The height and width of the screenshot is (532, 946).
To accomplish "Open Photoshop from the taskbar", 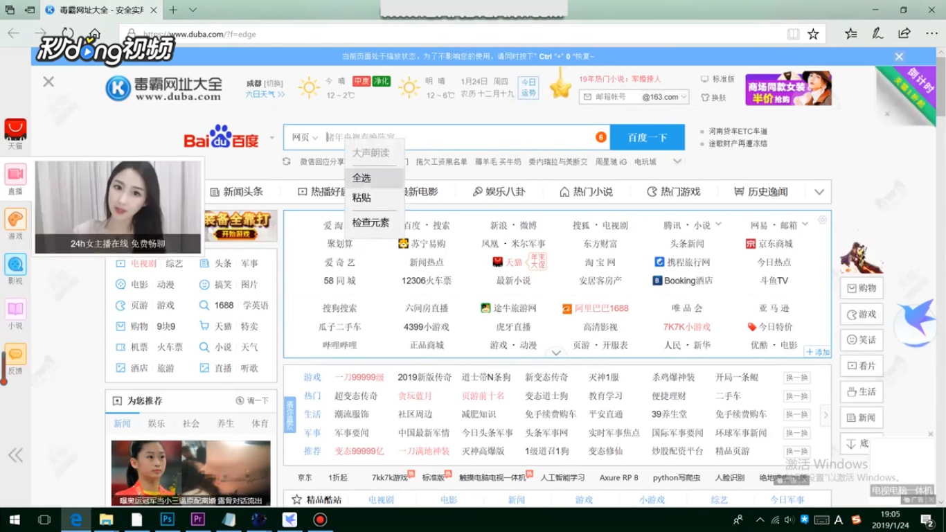I will point(167,520).
